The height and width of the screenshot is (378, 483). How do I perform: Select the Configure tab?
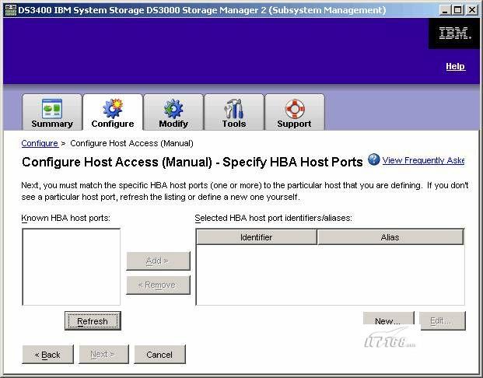(x=113, y=113)
